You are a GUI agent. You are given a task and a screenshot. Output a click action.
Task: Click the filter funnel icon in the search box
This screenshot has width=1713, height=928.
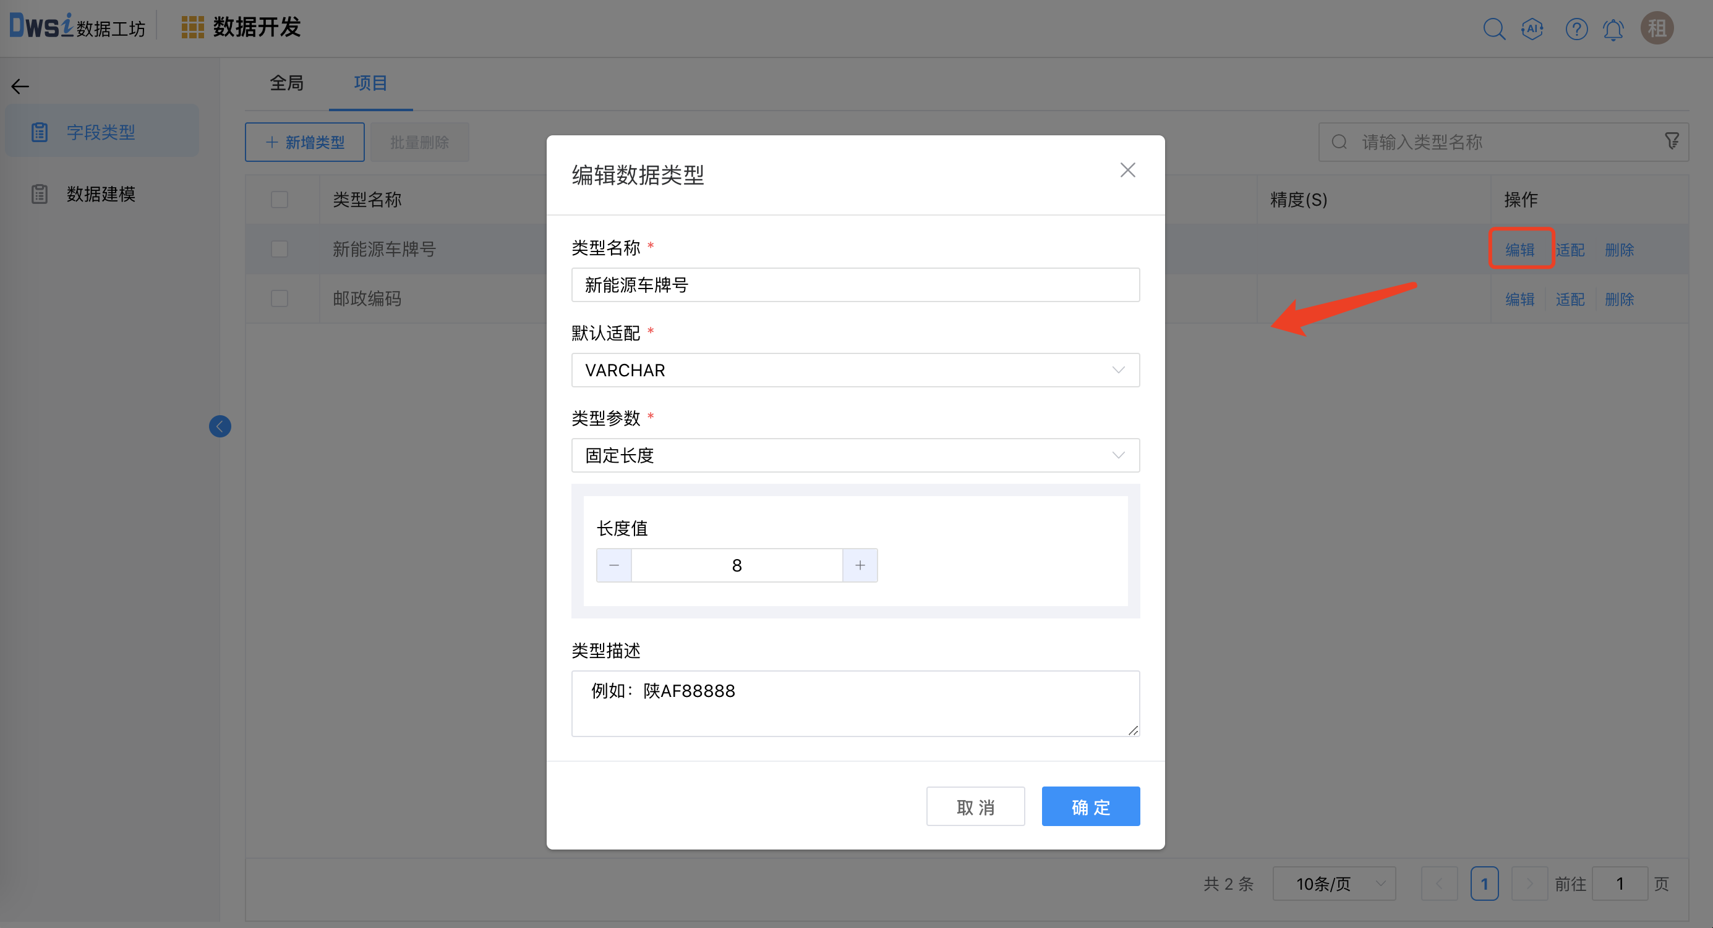tap(1672, 141)
